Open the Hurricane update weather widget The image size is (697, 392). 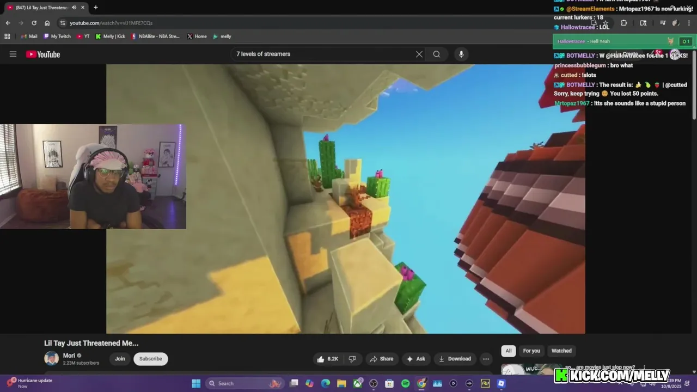(x=30, y=383)
